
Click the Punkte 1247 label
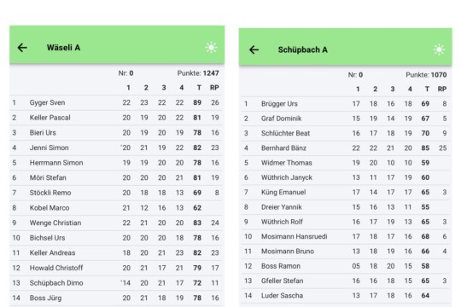click(x=198, y=73)
